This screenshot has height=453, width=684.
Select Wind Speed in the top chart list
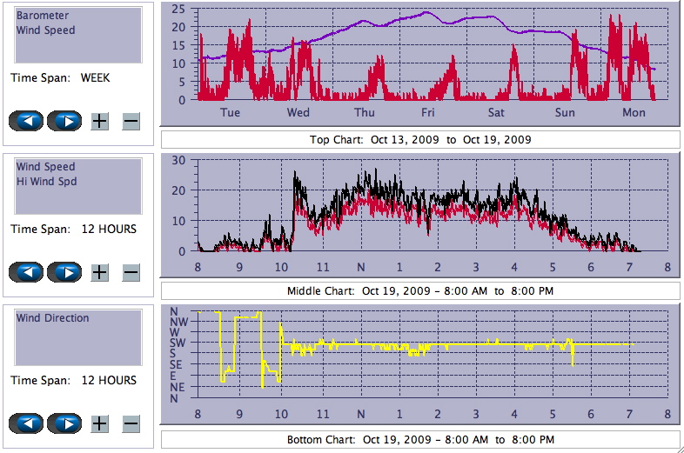point(45,30)
